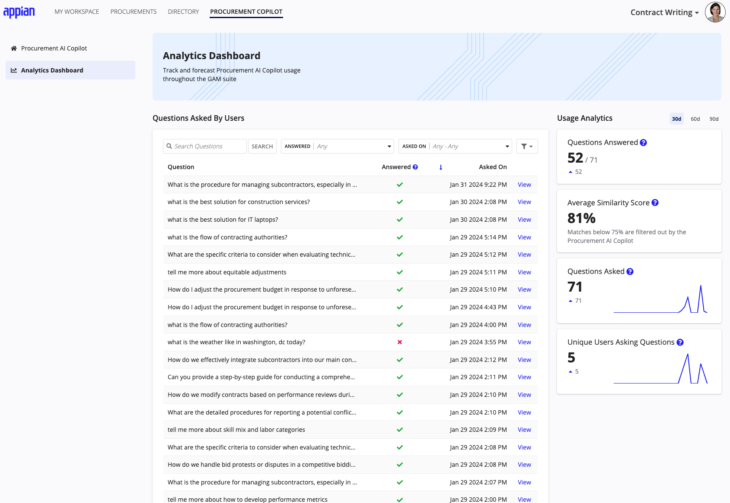Click the 52 questions answered count
Screen dimensions: 730x503
575,158
